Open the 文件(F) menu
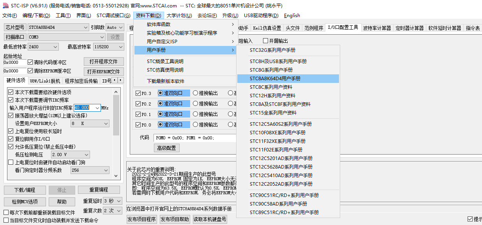 tap(10, 16)
